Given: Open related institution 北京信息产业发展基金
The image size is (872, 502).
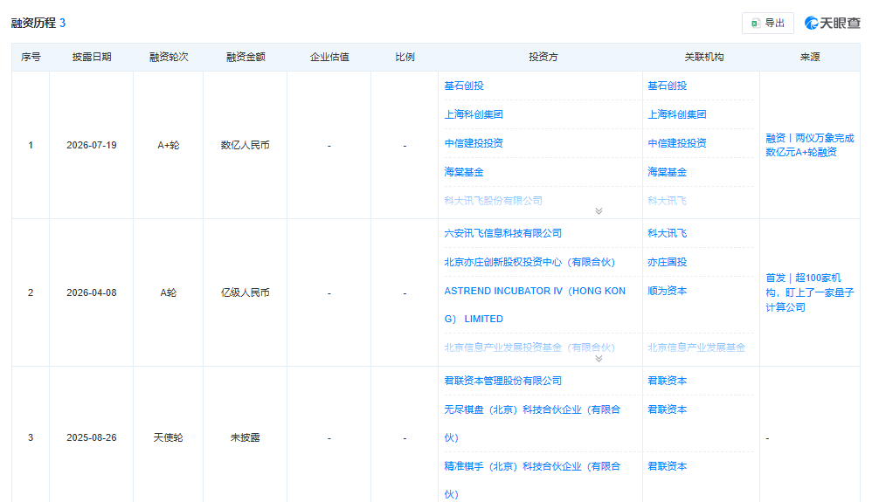Looking at the screenshot, I should pos(696,347).
